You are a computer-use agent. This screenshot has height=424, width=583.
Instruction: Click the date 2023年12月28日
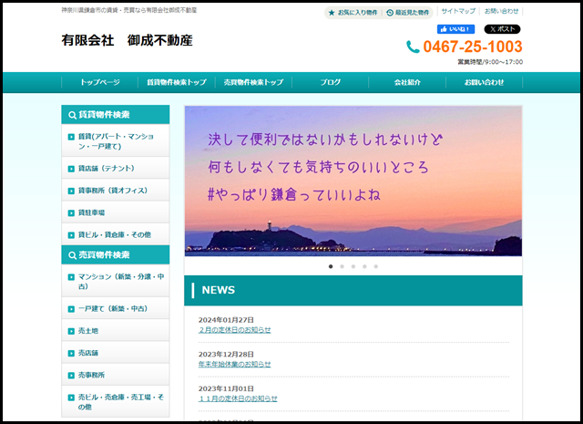(226, 355)
